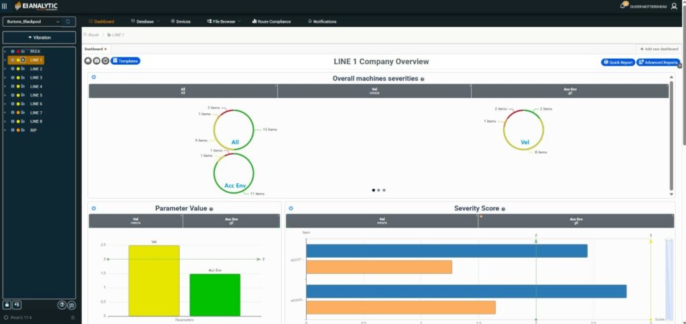
Task: Open the user profile icon
Action: coord(673,6)
